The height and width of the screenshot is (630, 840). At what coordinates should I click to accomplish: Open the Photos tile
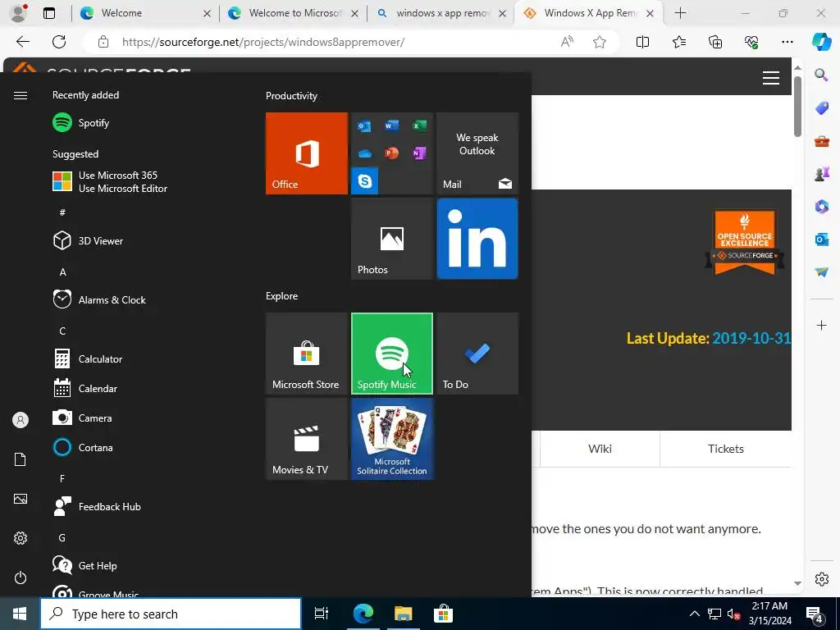391,239
